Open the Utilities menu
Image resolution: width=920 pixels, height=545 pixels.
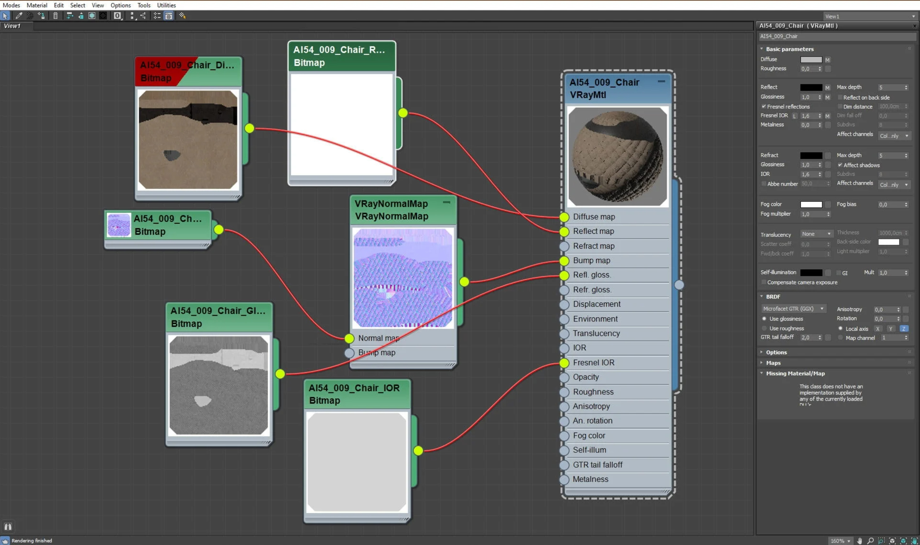point(166,5)
